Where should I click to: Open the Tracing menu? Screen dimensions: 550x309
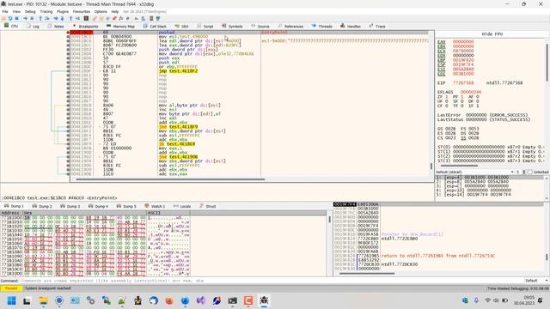pyautogui.click(x=46, y=11)
